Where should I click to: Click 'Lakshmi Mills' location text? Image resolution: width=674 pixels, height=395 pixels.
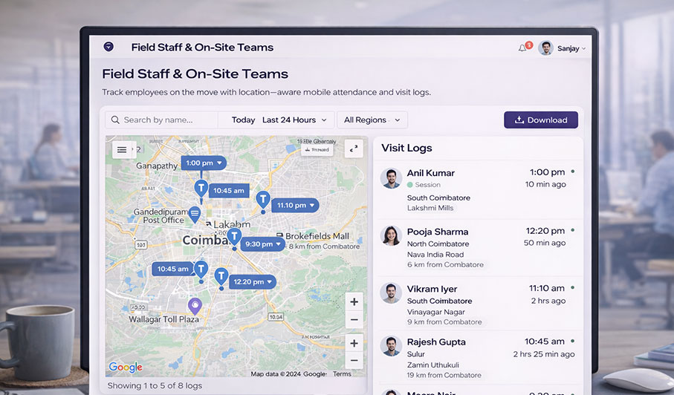[x=430, y=208]
